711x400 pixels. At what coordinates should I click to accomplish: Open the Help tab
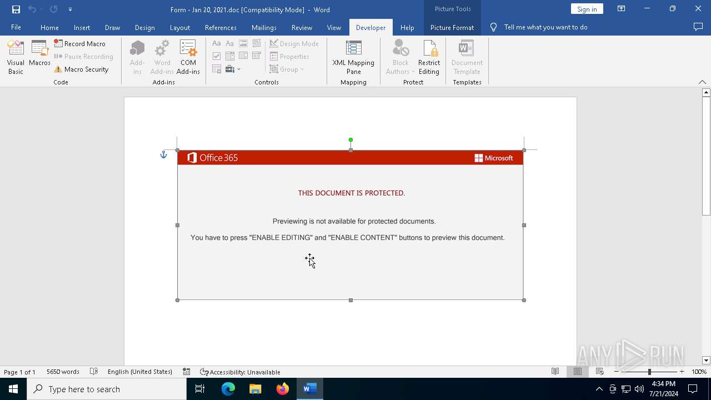[x=407, y=27]
